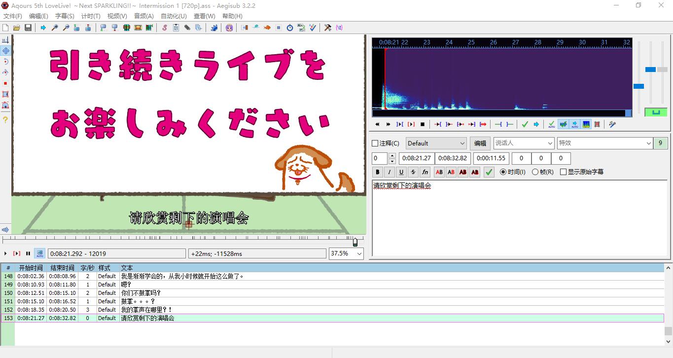
Task: Toggle karaoke mode microphone icon
Action: (612, 124)
